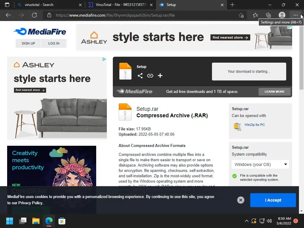
Task: Close the virustotal - Search tab
Action: pyautogui.click(x=80, y=5)
